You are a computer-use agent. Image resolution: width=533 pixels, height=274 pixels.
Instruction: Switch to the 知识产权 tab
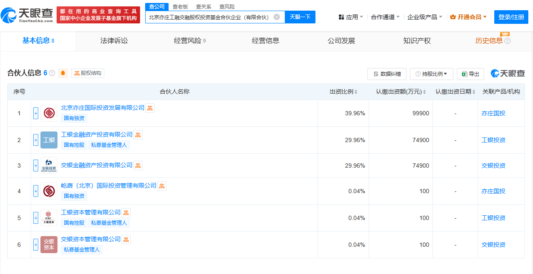[417, 41]
